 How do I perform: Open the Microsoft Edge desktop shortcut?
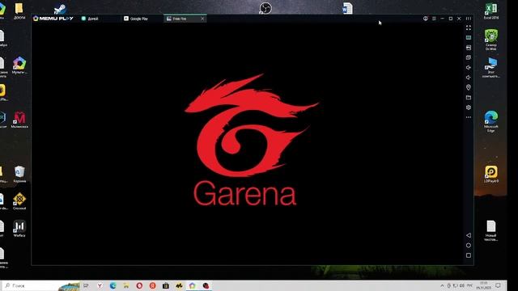click(x=491, y=121)
